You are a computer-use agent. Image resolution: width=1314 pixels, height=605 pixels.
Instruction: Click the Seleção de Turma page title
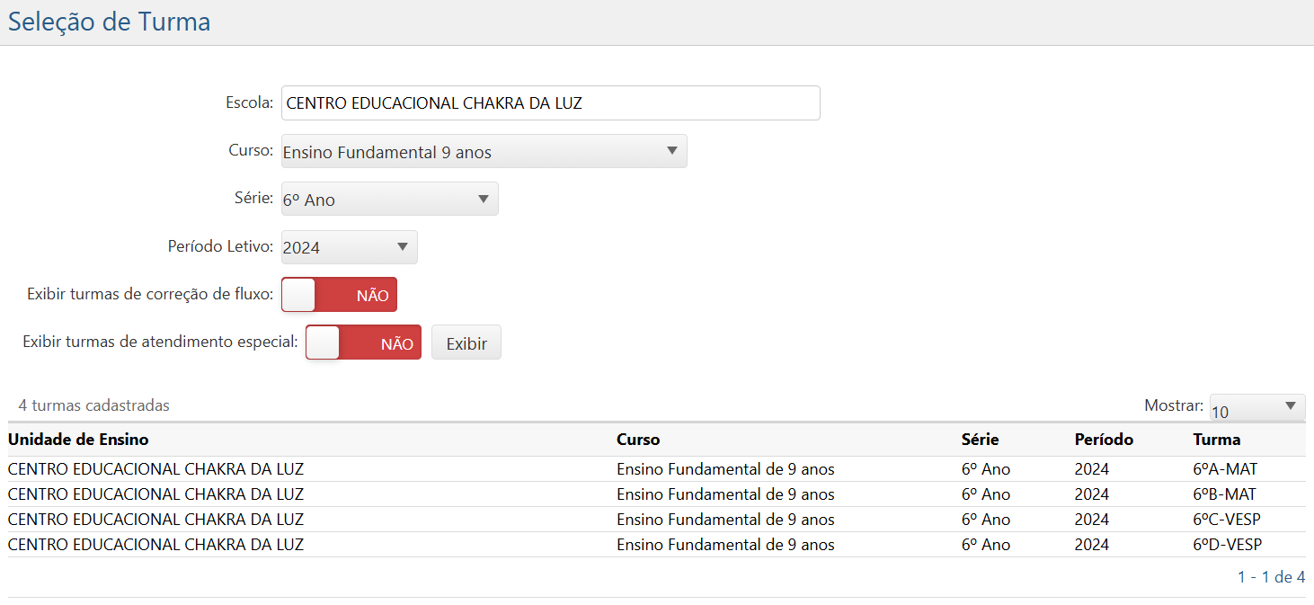[x=110, y=22]
